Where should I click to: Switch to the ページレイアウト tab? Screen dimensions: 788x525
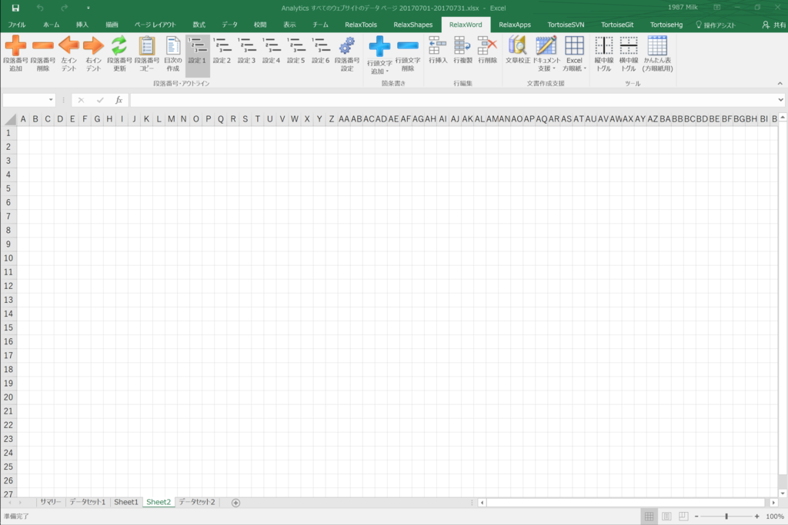tap(155, 25)
